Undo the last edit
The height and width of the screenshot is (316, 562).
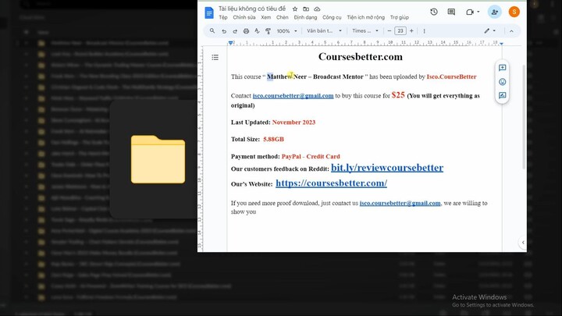click(224, 31)
